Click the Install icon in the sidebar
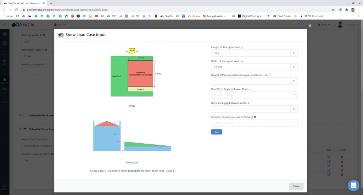 click(x=5, y=186)
